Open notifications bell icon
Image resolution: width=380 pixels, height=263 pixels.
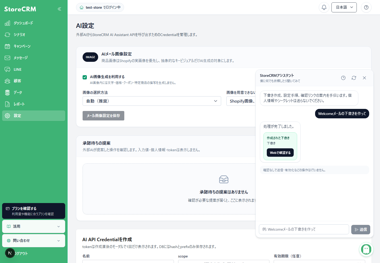(x=324, y=7)
